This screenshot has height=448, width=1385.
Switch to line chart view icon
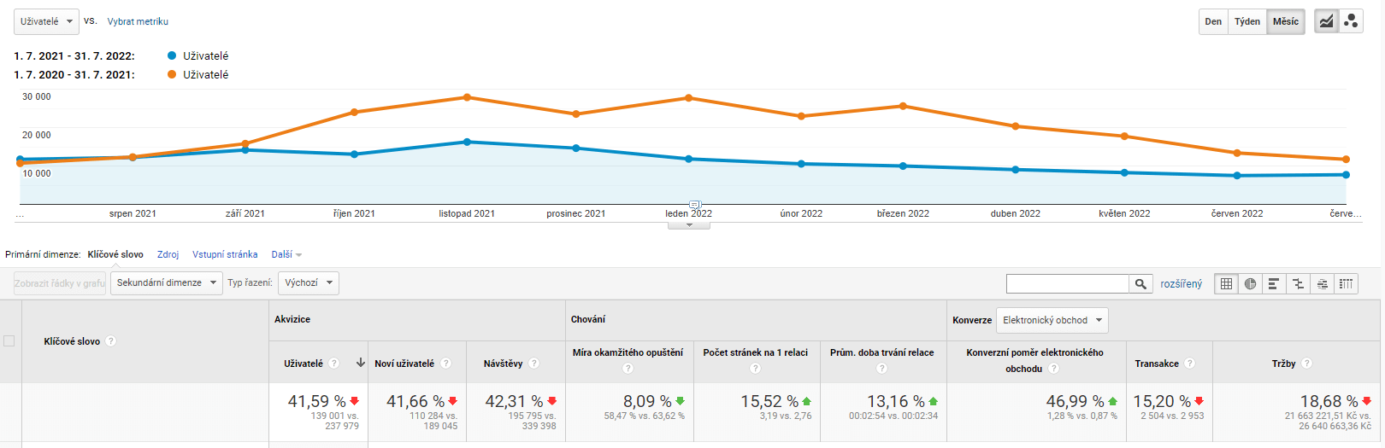(x=1326, y=21)
